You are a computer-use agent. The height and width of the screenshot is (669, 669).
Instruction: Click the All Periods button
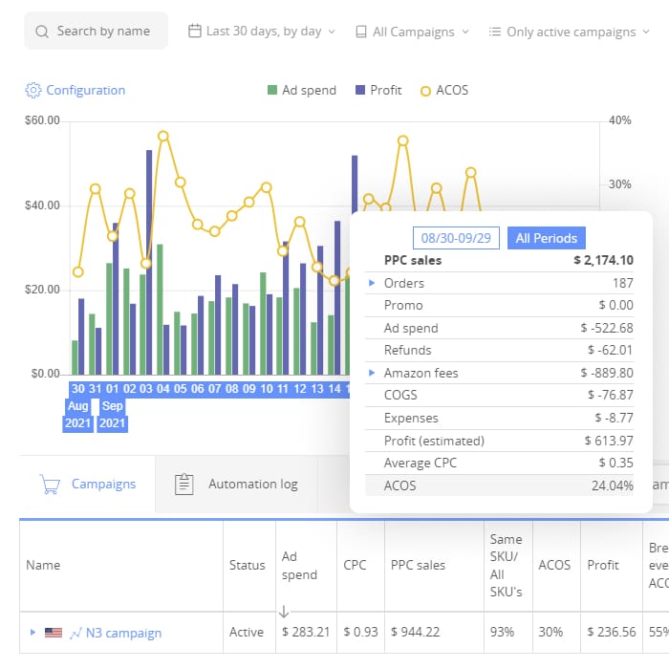pos(545,238)
